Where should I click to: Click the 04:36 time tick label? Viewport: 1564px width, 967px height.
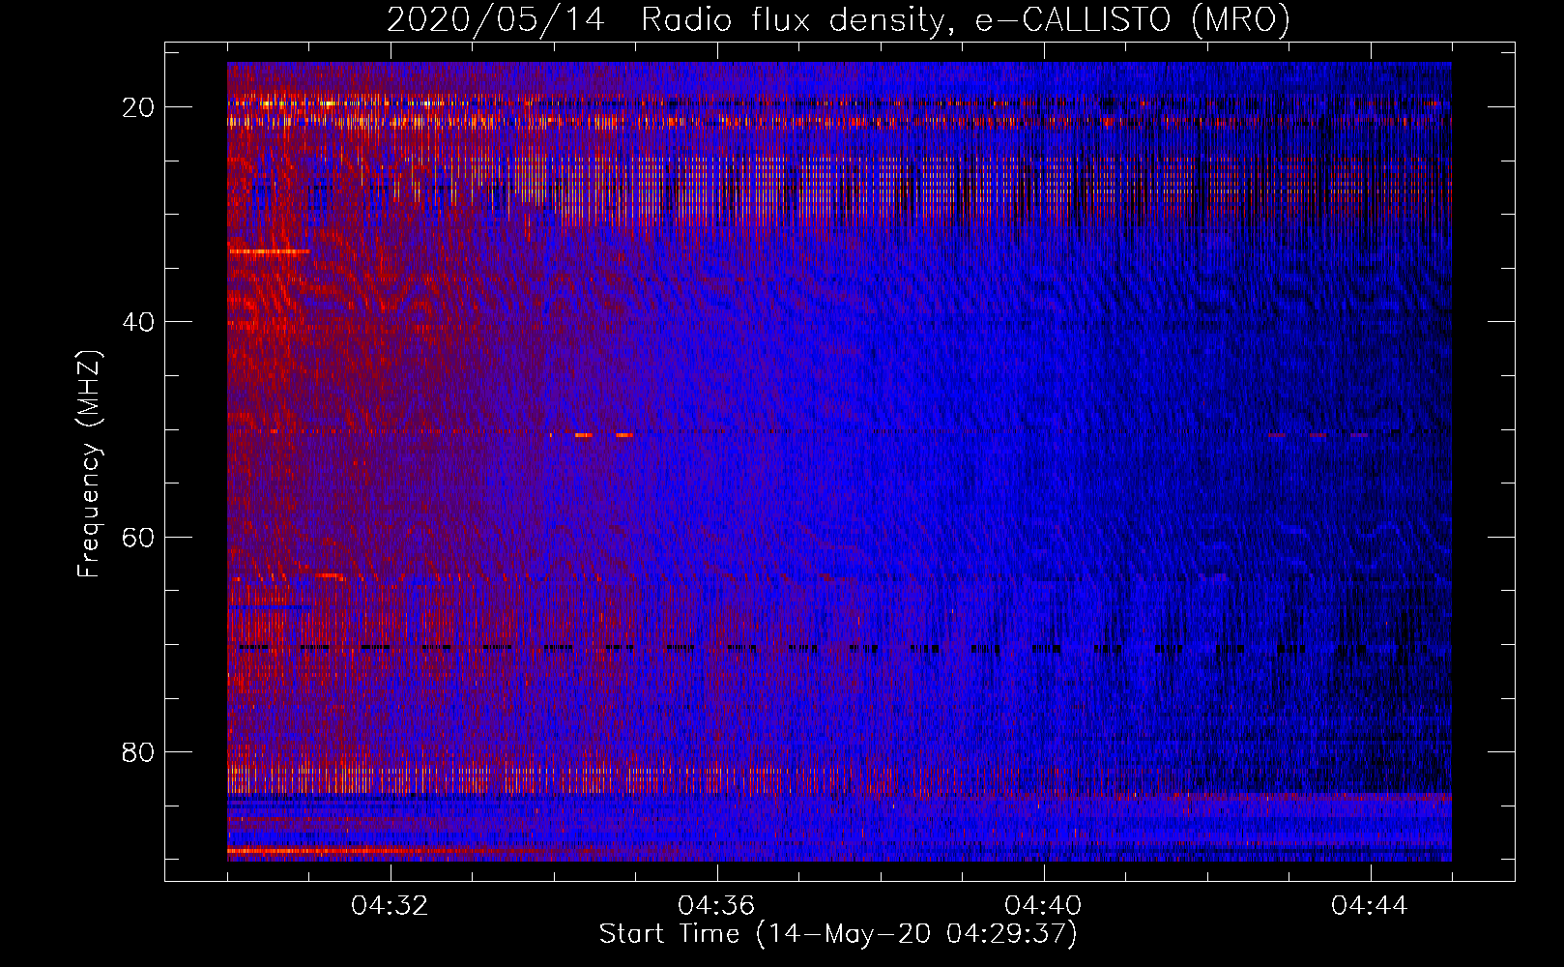tap(716, 906)
